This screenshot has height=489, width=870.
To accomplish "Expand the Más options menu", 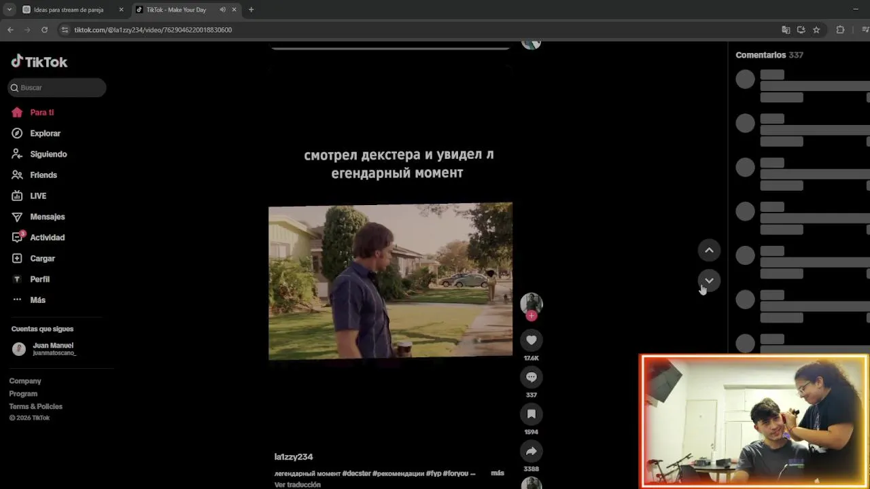I will [x=29, y=300].
